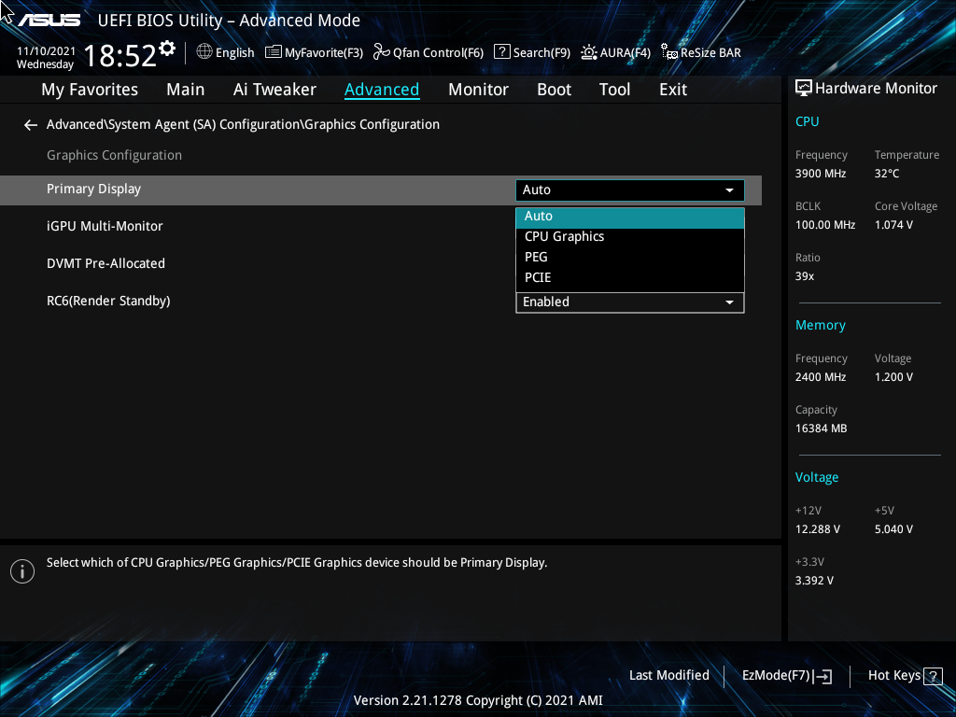Viewport: 956px width, 717px height.
Task: Click the Qfan Control fan icon
Action: click(382, 52)
